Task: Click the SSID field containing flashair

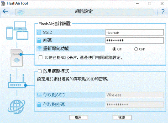Action: (x=135, y=32)
